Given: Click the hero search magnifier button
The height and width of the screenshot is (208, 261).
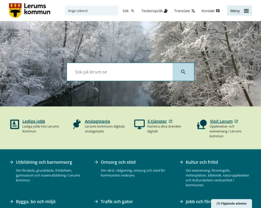Looking at the screenshot, I should coord(183,72).
